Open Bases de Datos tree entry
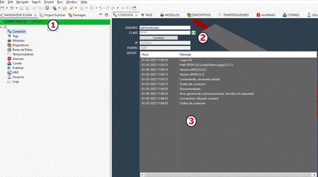The image size is (318, 177). (22, 50)
